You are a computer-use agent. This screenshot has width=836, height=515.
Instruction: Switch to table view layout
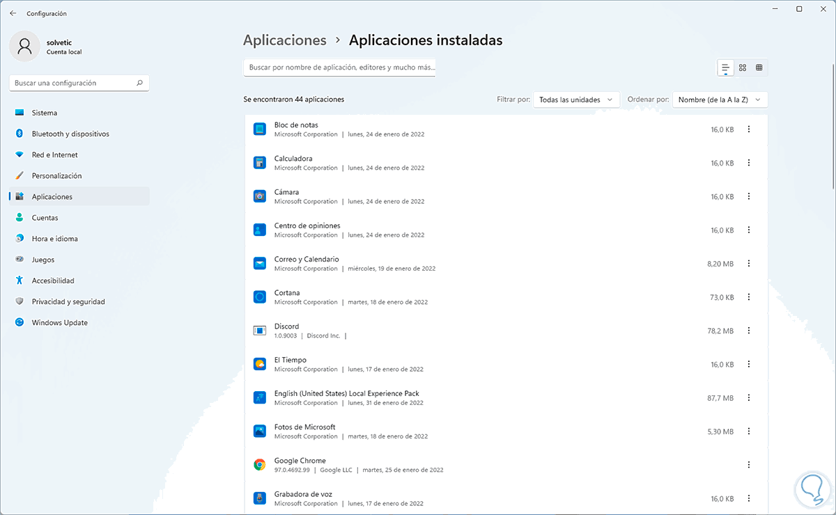click(759, 68)
